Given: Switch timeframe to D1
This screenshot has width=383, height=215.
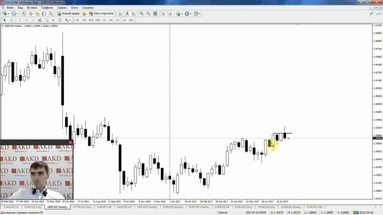Looking at the screenshot, I should click(118, 20).
